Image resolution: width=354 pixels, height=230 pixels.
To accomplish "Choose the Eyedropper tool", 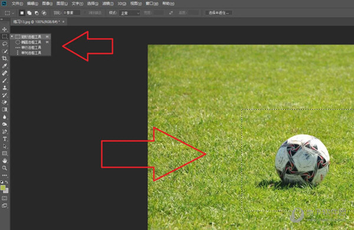I will coord(5,66).
